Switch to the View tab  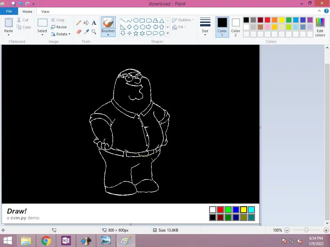[45, 12]
